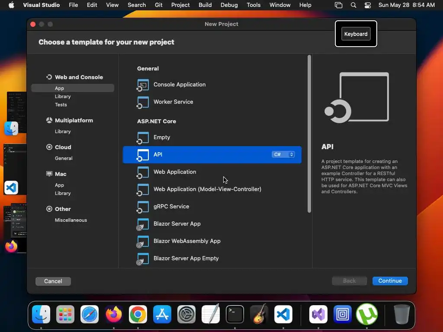The width and height of the screenshot is (443, 332).
Task: Click the Apple menu icon
Action: pyautogui.click(x=11, y=5)
